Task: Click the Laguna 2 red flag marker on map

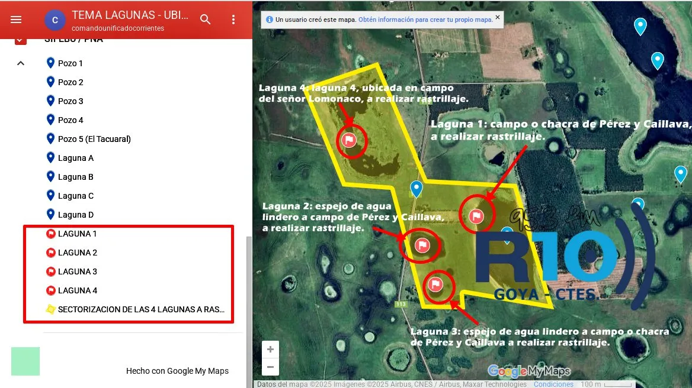Action: 422,244
